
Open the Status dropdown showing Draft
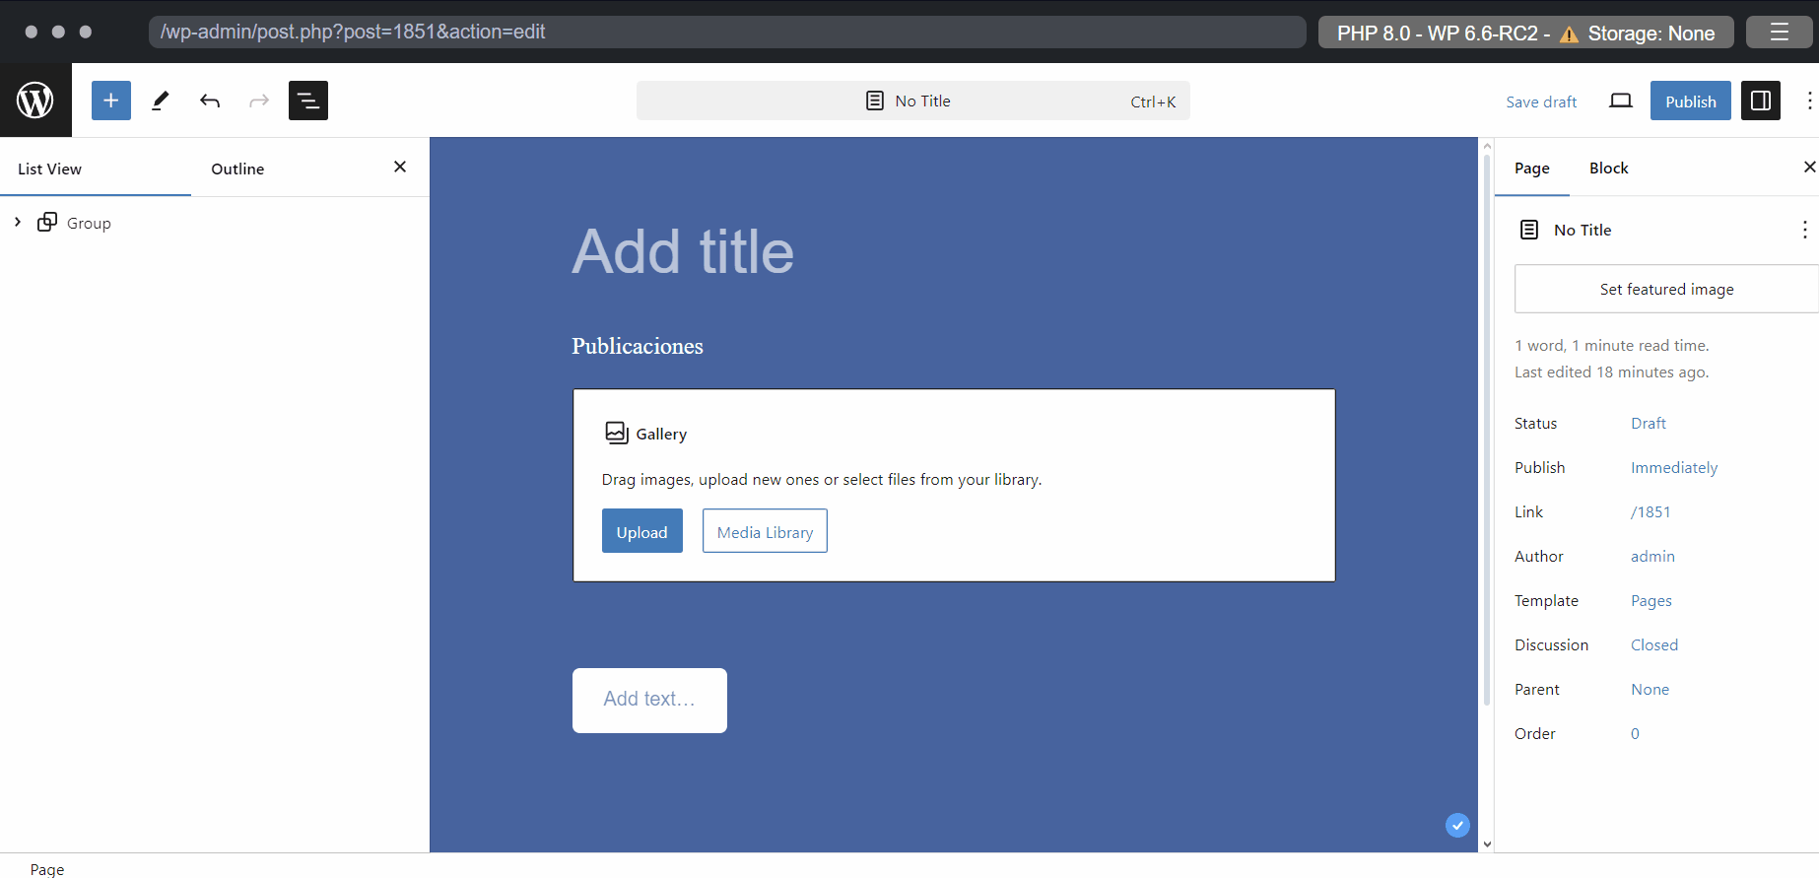pyautogui.click(x=1648, y=424)
